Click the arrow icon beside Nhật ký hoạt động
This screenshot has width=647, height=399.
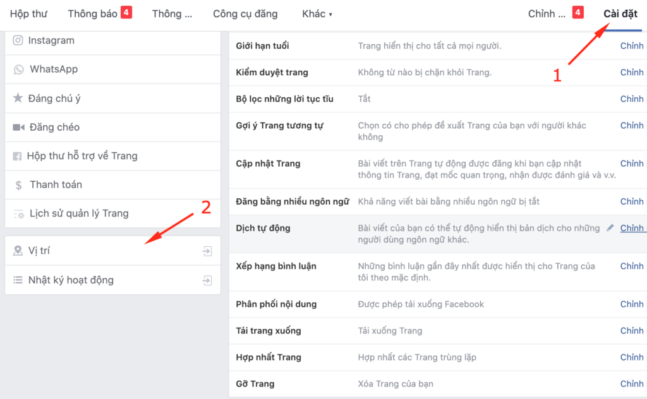[x=207, y=280]
